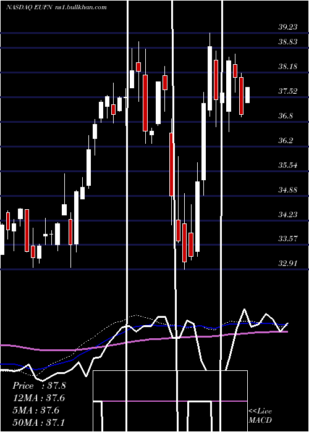Click the 38.83 price axis label

click(288, 41)
